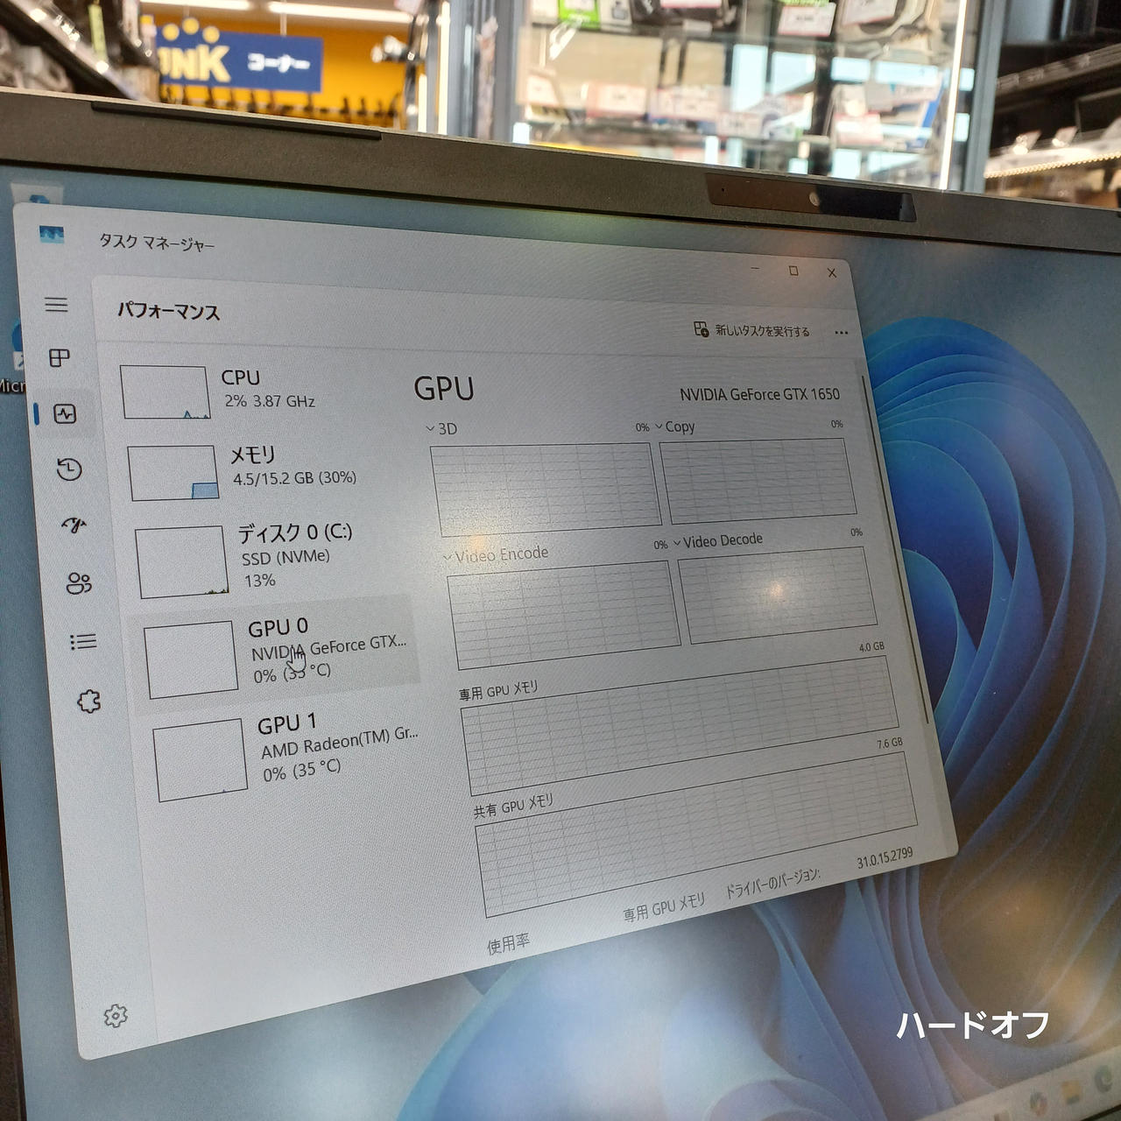Click the ドライバーのバージョン label

click(772, 884)
